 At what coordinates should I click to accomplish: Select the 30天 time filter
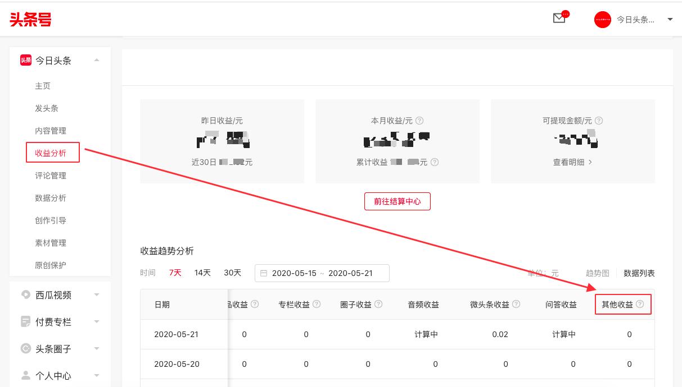pos(232,273)
